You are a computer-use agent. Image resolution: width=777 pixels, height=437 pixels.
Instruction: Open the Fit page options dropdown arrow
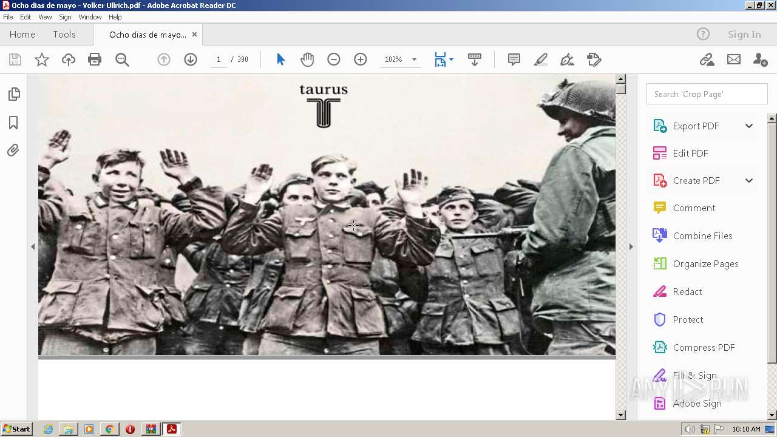point(451,59)
